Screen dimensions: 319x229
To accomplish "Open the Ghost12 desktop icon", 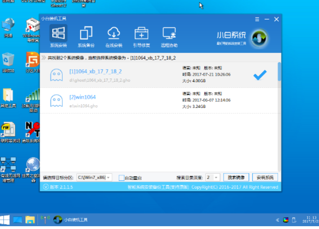I will 59,4.
